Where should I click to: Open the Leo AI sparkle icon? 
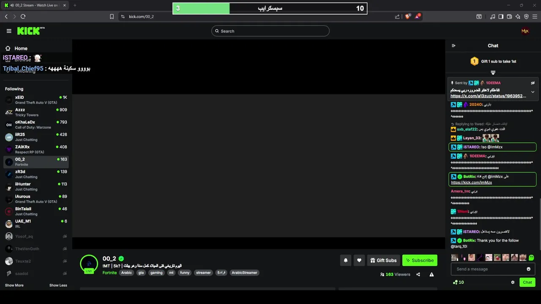coord(518,16)
